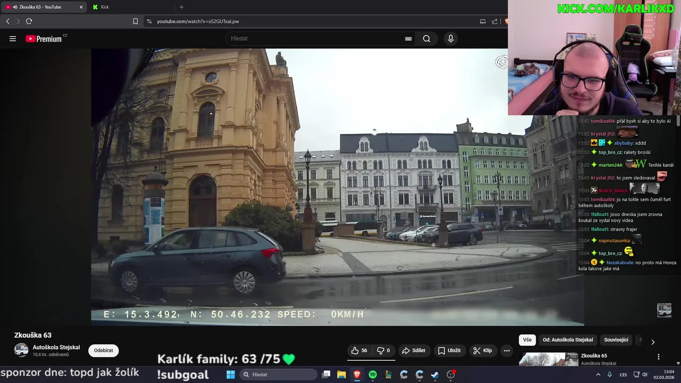Screen dimensions: 681x383
Task: Click the address bar URL
Action: point(198,21)
